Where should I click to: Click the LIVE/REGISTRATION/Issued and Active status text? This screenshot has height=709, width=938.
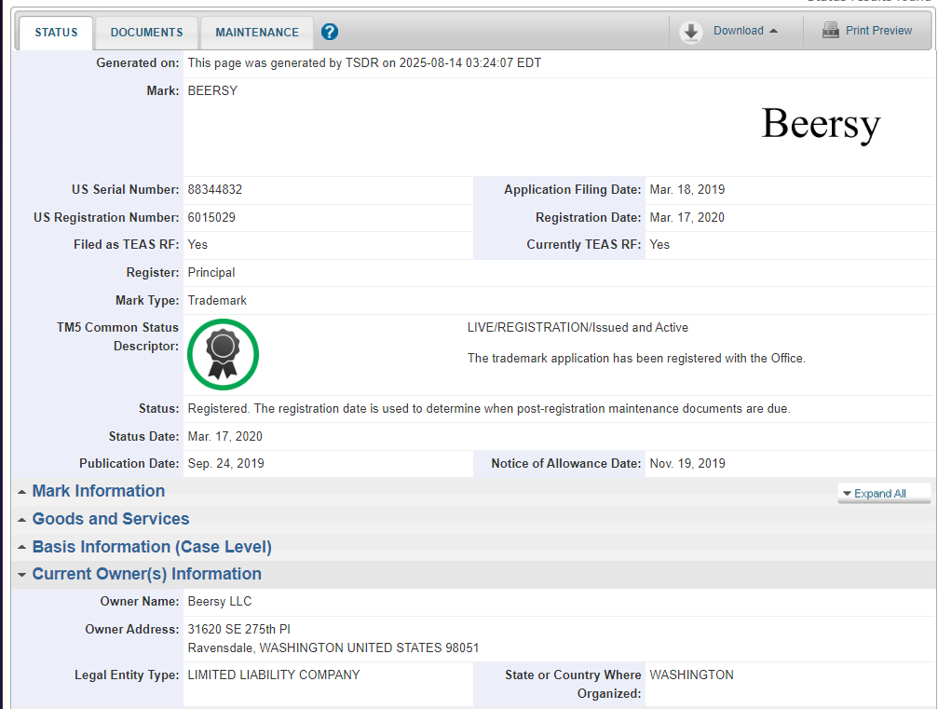coord(578,328)
